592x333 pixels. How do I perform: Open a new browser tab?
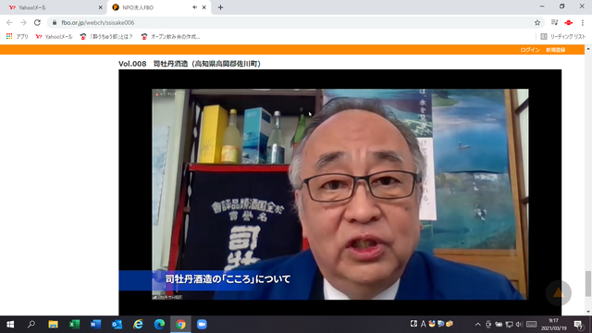pos(220,7)
